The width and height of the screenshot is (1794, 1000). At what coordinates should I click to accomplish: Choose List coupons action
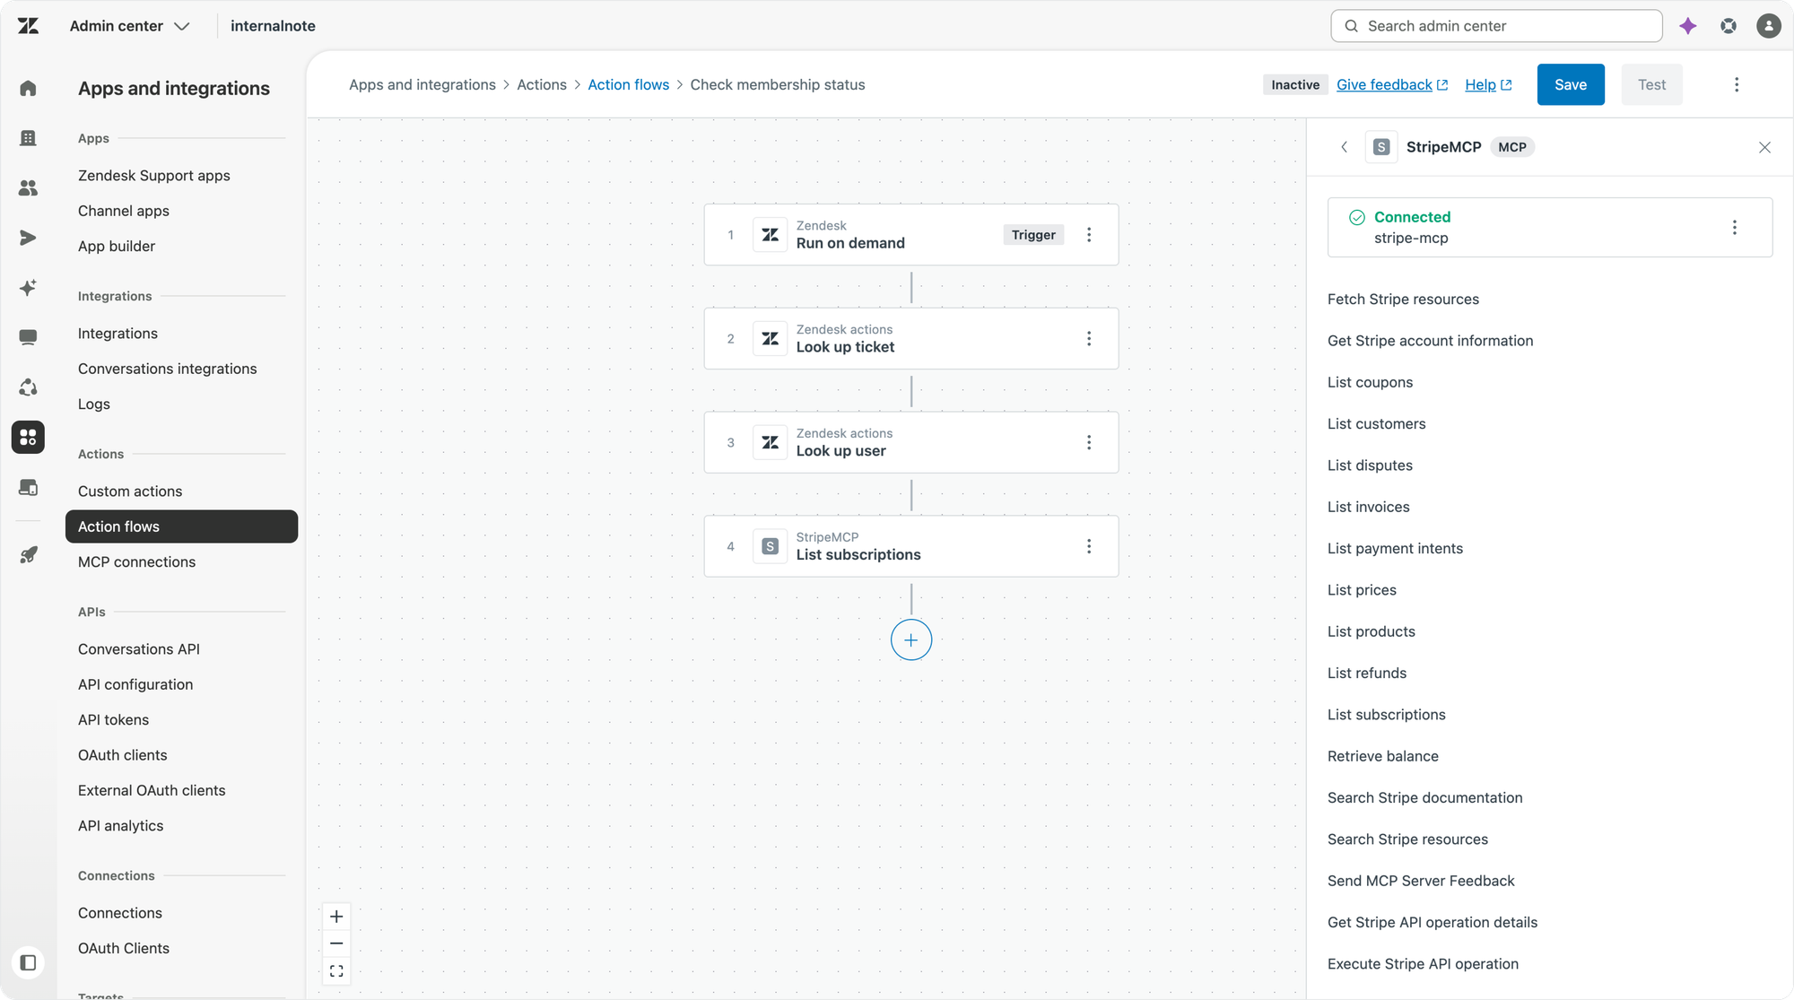coord(1370,382)
